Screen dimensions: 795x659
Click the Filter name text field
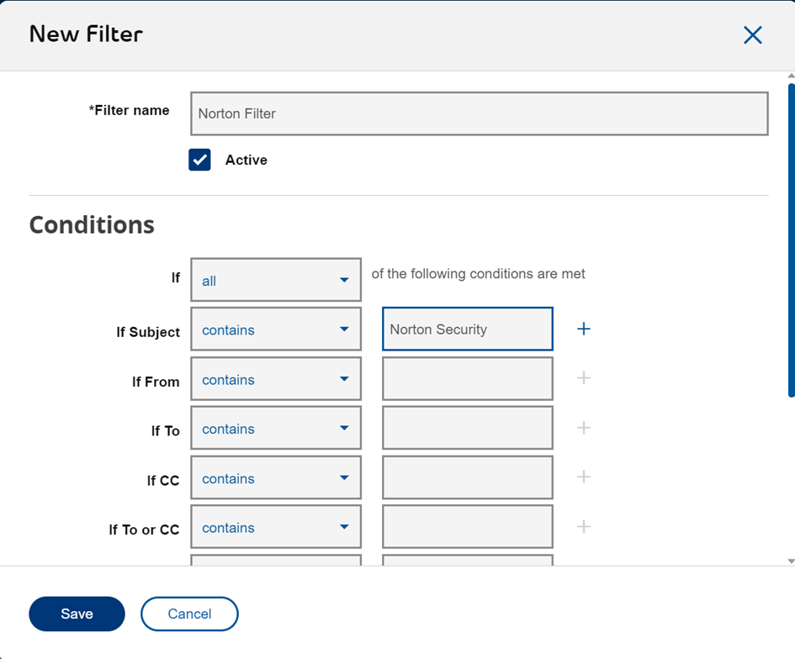479,113
